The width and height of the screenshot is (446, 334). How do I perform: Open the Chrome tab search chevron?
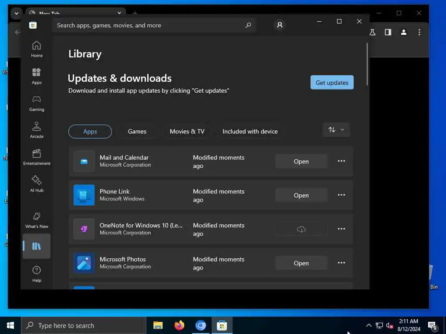17,13
